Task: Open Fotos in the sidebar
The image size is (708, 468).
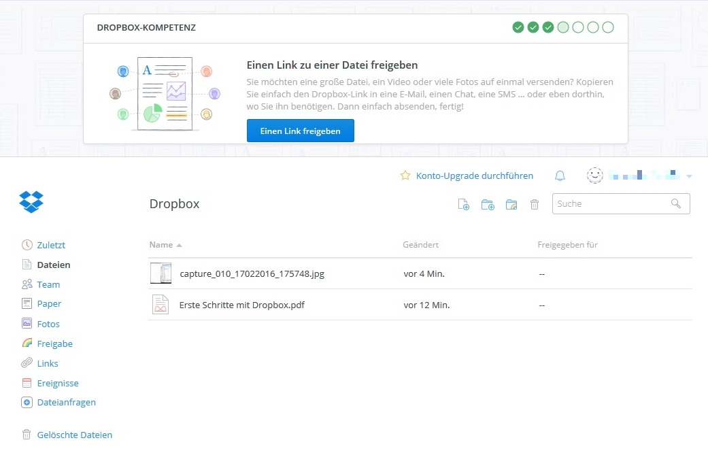Action: pyautogui.click(x=48, y=324)
